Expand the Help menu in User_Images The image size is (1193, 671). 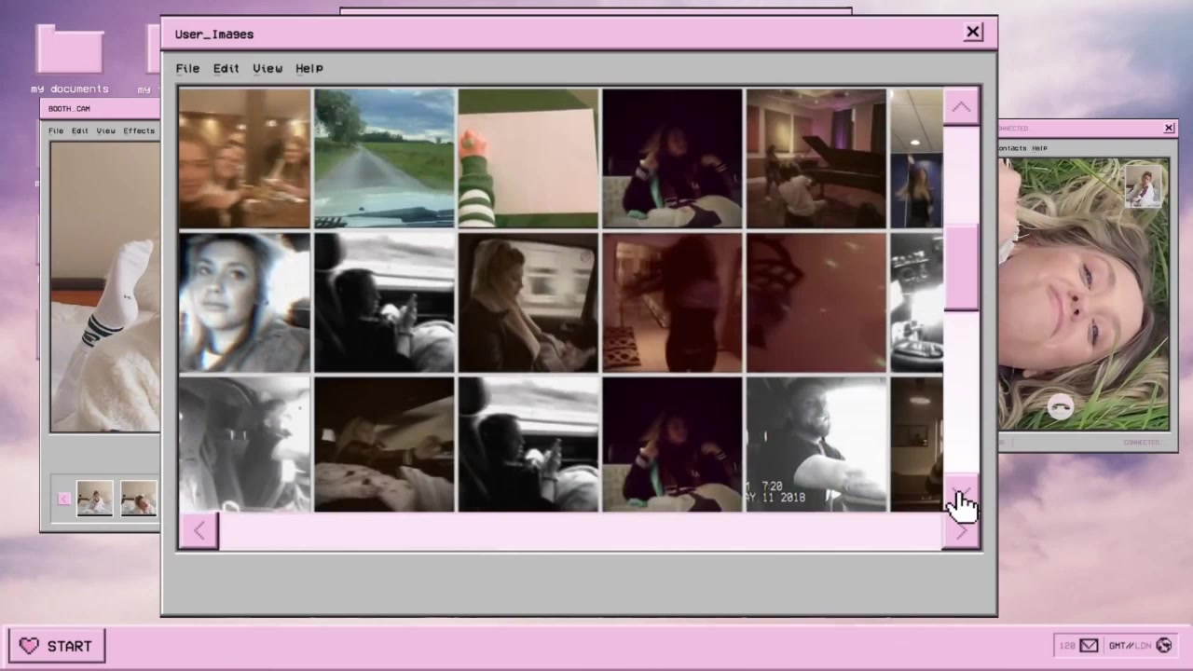click(x=309, y=68)
